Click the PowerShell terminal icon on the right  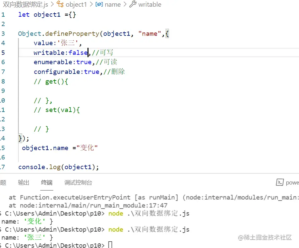click(x=280, y=182)
